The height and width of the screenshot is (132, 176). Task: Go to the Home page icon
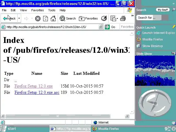tap(53, 18)
